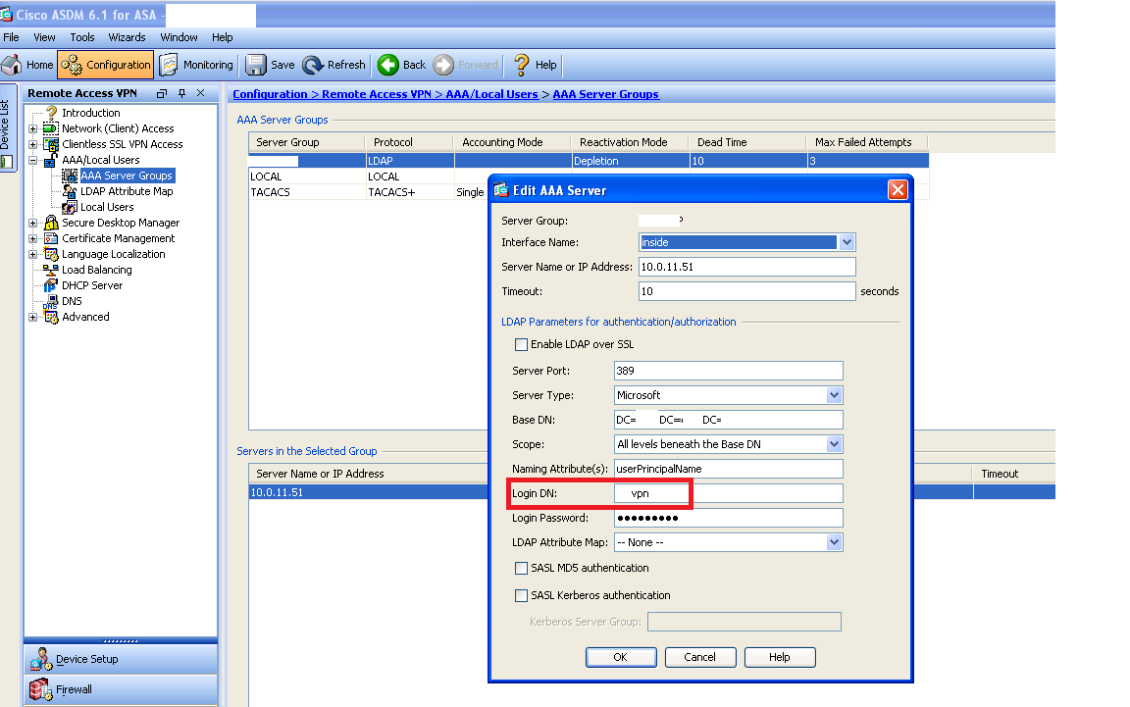Select the LDAP Attribute Map icon
The width and height of the screenshot is (1130, 707).
(x=70, y=191)
